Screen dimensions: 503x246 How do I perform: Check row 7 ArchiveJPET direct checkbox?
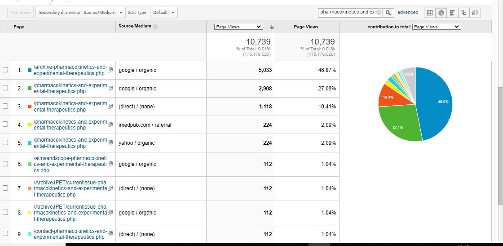click(5, 188)
